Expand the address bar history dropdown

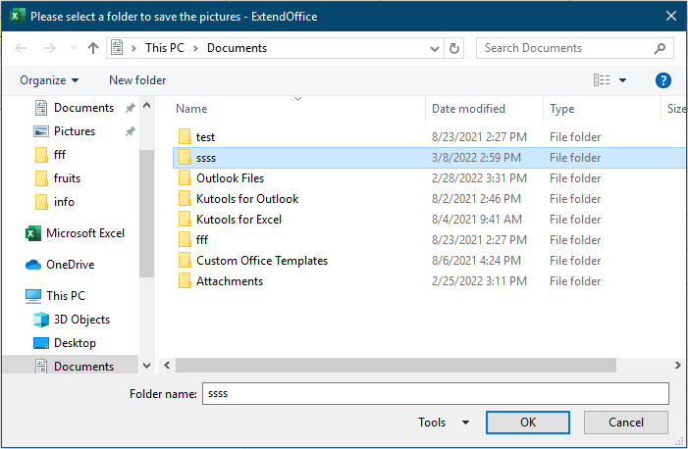click(x=435, y=48)
